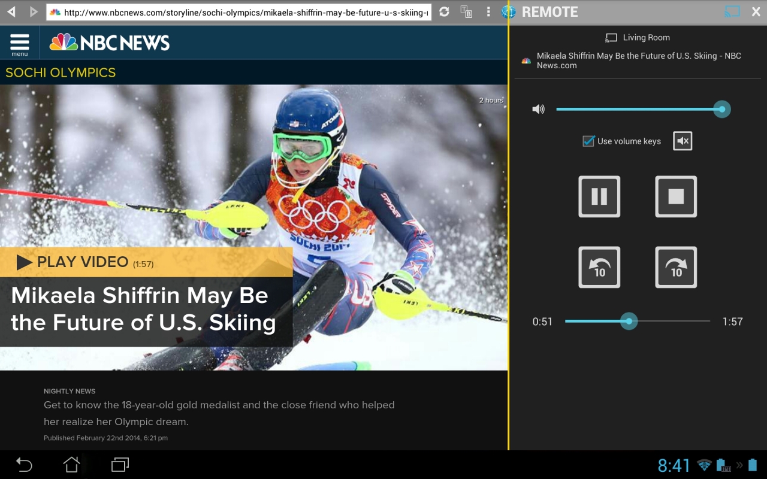Screen dimensions: 767x479
Task: Click the Living Room device selector
Action: pos(637,37)
